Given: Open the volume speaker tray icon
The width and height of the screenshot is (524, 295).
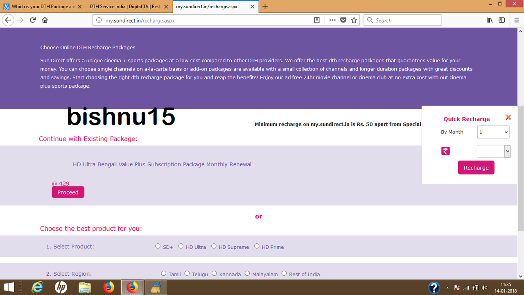Looking at the screenshot, I should (485, 288).
